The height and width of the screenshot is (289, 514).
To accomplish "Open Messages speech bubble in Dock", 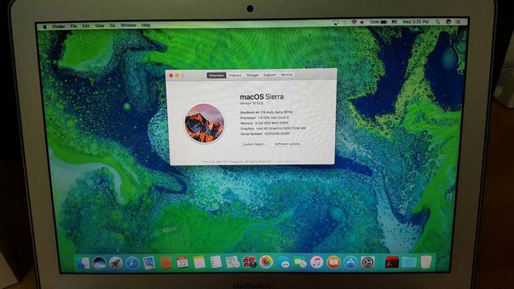I will (x=283, y=263).
